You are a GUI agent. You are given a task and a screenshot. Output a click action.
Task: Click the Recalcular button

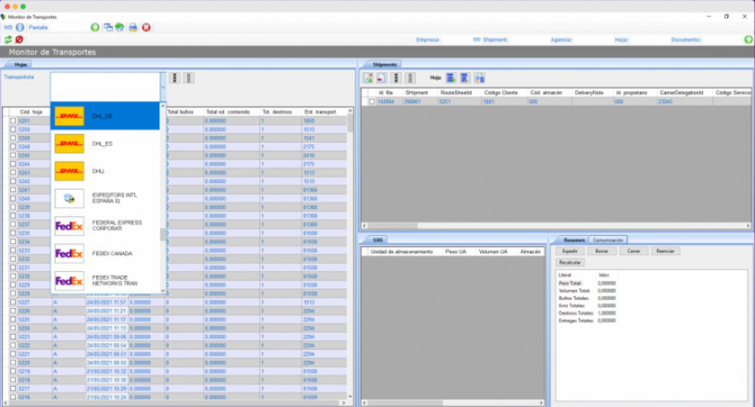click(x=570, y=263)
